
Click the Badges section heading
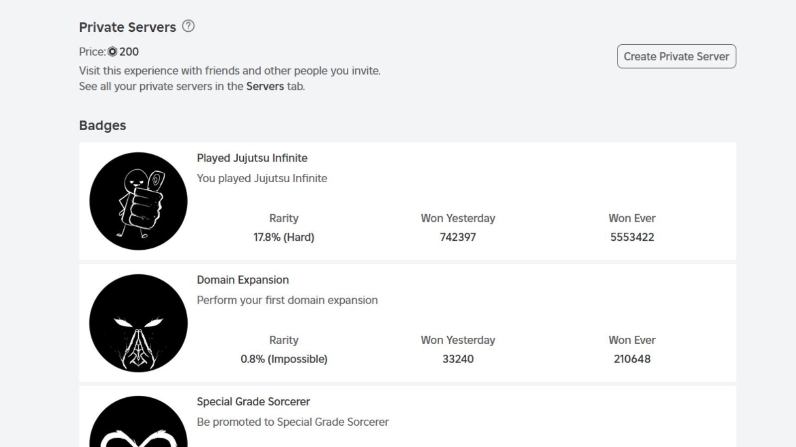coord(102,125)
